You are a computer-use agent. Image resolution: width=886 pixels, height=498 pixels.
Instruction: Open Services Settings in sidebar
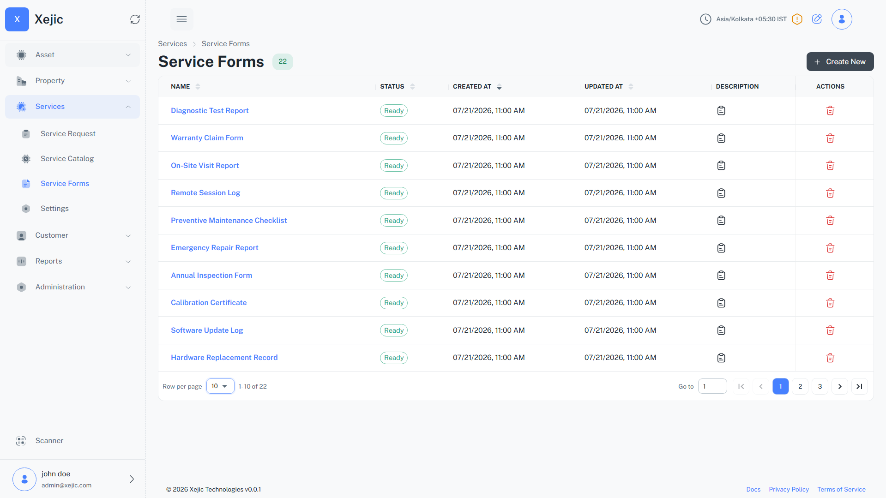click(x=54, y=209)
